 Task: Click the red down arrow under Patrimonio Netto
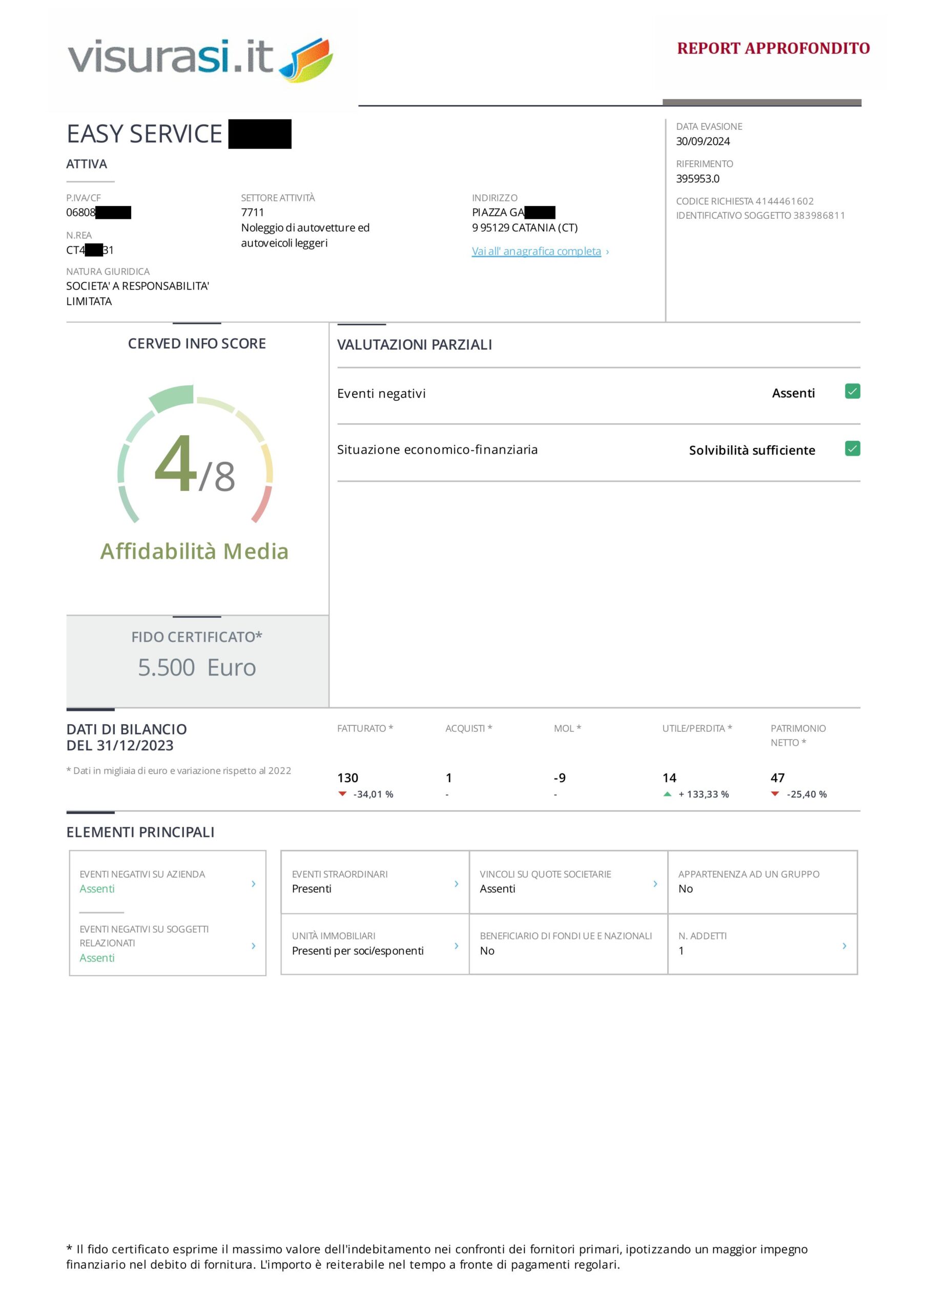pos(775,794)
